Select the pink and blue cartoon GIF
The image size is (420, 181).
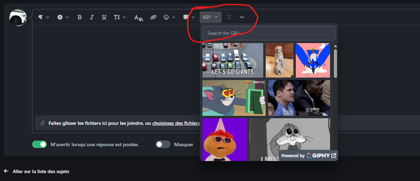[313, 60]
